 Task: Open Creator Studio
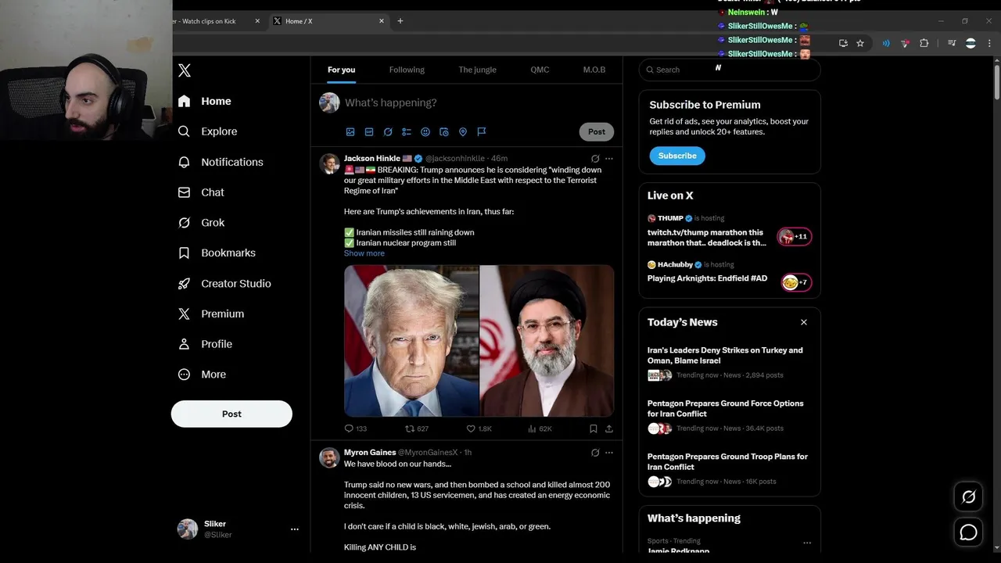pyautogui.click(x=225, y=284)
